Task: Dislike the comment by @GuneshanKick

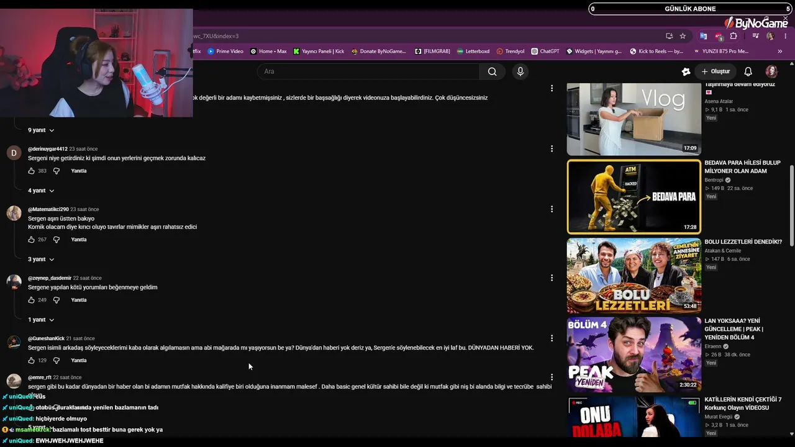Action: [56, 360]
